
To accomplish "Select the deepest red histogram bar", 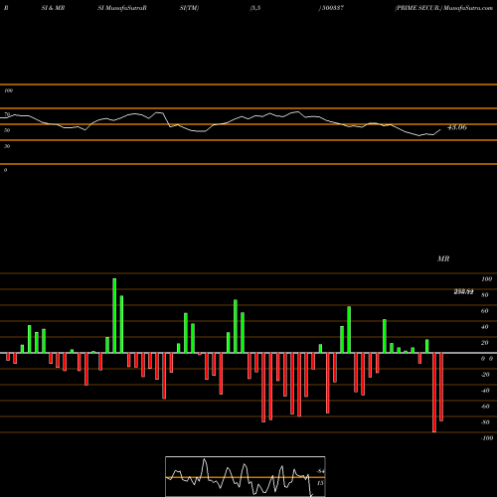I will (434, 393).
